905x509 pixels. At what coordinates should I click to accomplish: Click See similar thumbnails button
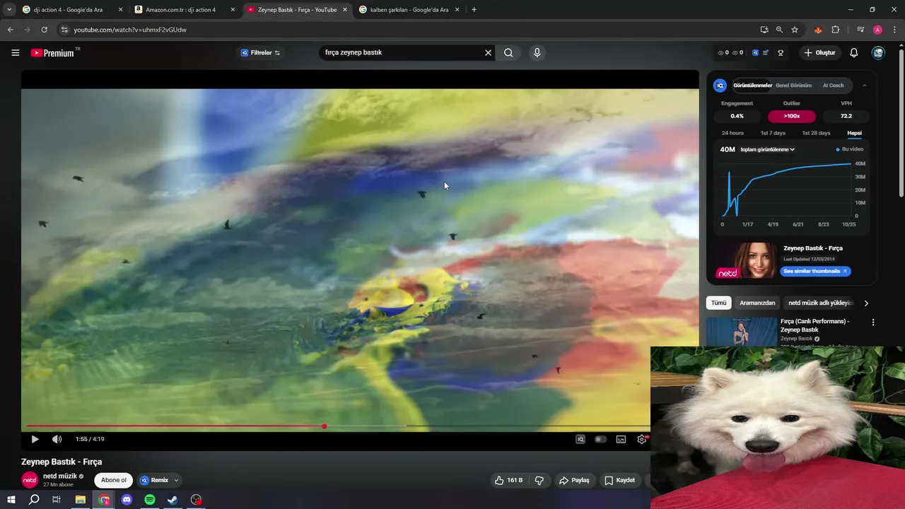(815, 271)
